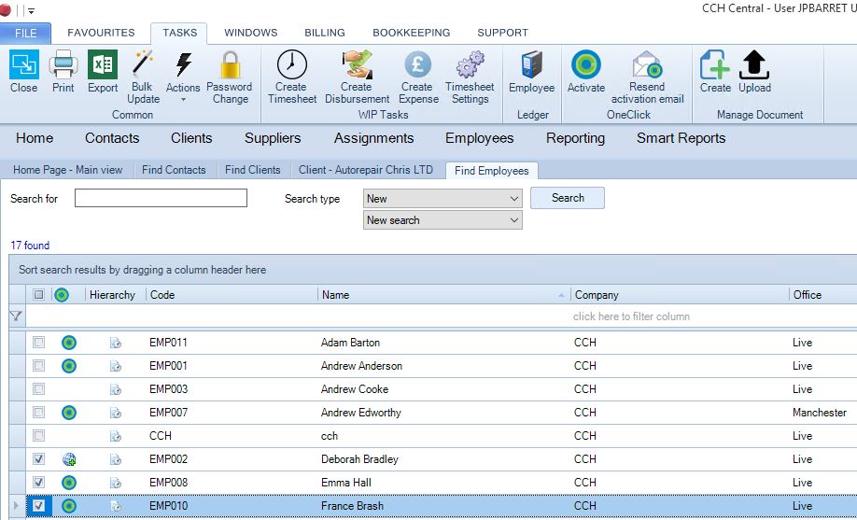Untick the checkbox for Deborah Bradley
The height and width of the screenshot is (520, 857).
(39, 458)
